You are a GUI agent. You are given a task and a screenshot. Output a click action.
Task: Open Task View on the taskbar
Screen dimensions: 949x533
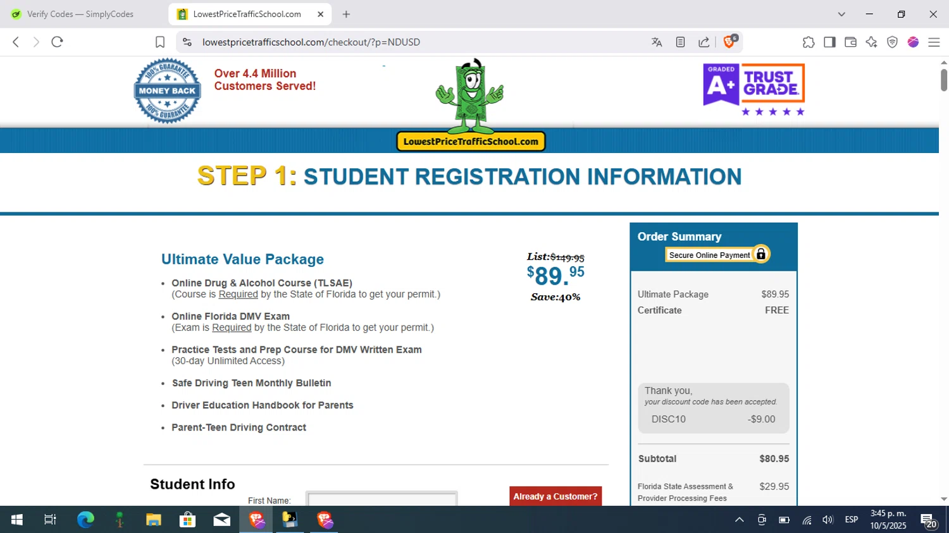pos(50,520)
